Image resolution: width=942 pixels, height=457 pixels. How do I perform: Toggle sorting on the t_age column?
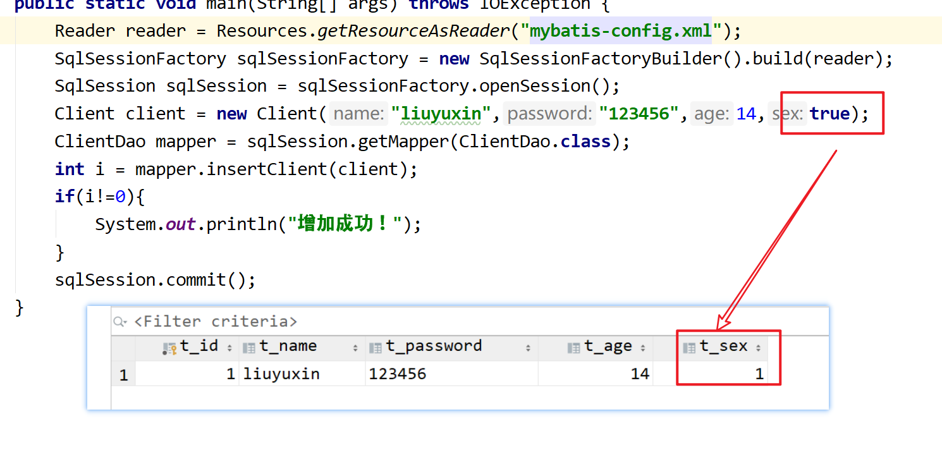643,346
